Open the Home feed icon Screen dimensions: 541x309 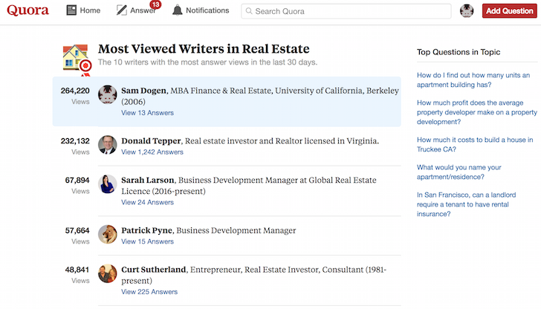(x=71, y=10)
